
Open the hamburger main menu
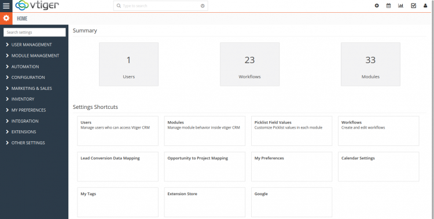click(6, 6)
